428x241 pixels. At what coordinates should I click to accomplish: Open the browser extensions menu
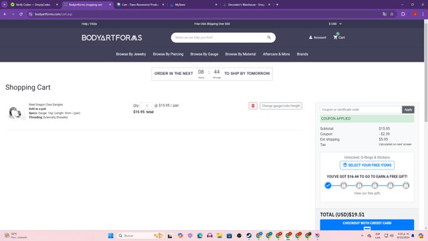point(403,14)
